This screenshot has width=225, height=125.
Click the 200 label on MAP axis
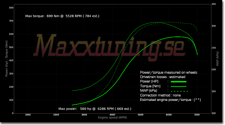(x=214, y=69)
